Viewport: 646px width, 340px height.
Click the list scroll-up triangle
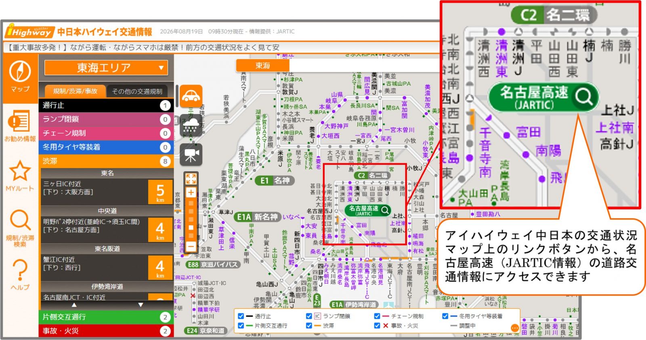point(74,305)
